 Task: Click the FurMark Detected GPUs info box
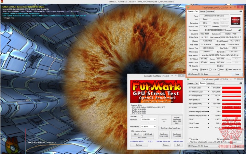156,109
